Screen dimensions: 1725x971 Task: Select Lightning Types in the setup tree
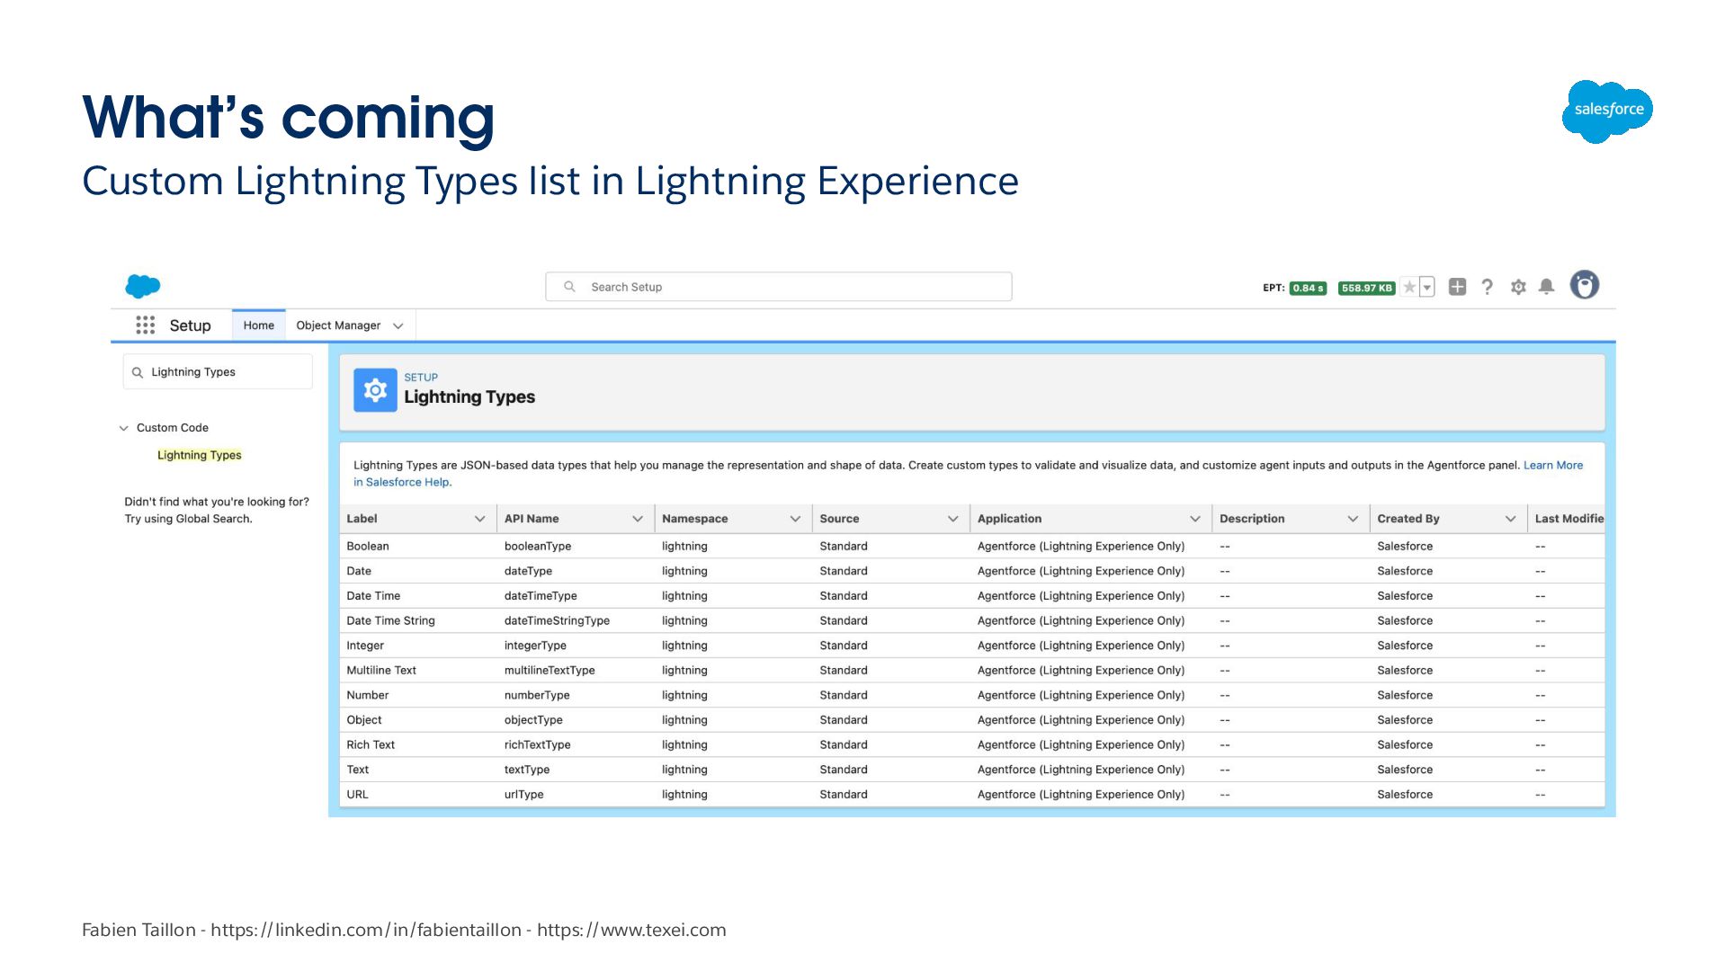pyautogui.click(x=200, y=455)
